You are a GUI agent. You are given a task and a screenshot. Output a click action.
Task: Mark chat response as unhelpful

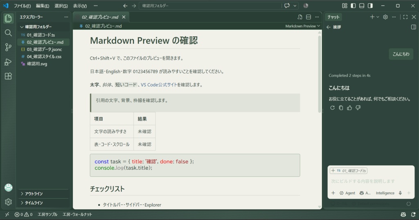[x=358, y=108]
